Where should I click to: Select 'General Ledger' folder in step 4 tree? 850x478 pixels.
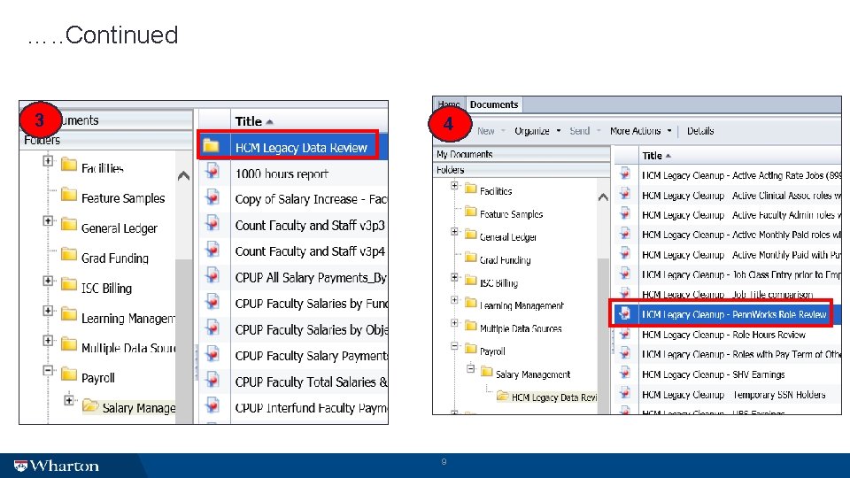(508, 237)
